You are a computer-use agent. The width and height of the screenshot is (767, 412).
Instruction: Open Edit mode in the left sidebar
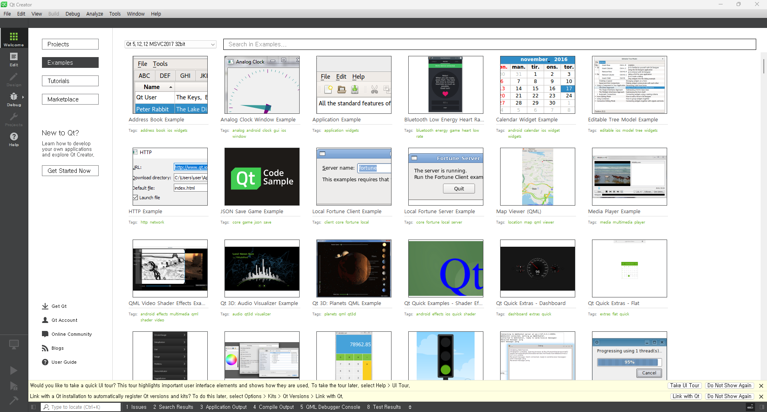pyautogui.click(x=14, y=59)
